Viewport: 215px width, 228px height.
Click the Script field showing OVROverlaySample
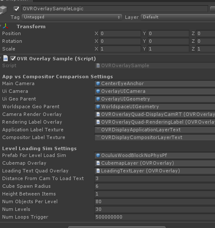click(x=155, y=65)
